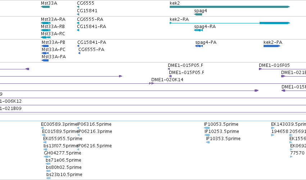Click transcript Mst33A-RC label
The height and width of the screenshot is (180, 306).
[53, 34]
